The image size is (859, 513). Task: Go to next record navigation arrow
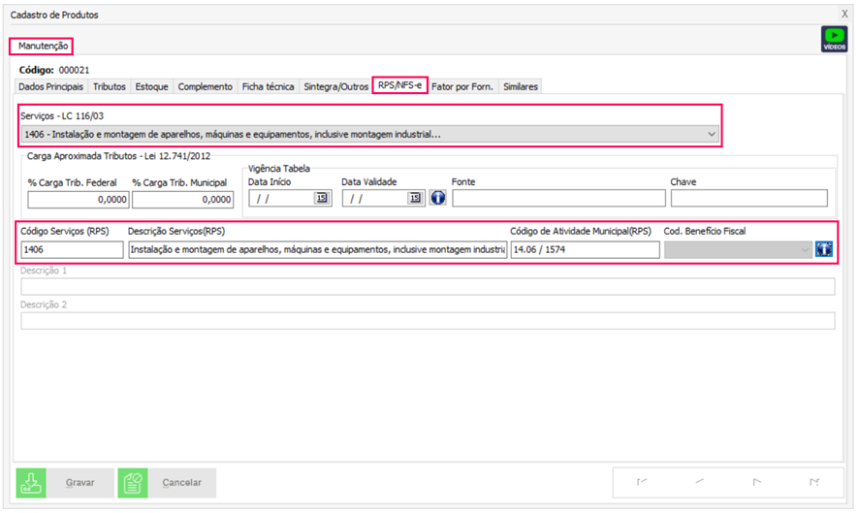point(757,482)
